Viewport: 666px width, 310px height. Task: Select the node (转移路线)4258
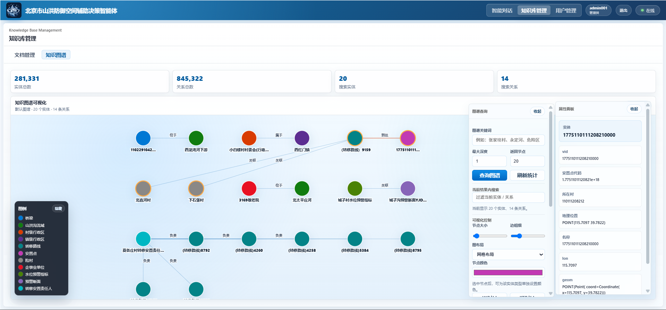pos(302,239)
